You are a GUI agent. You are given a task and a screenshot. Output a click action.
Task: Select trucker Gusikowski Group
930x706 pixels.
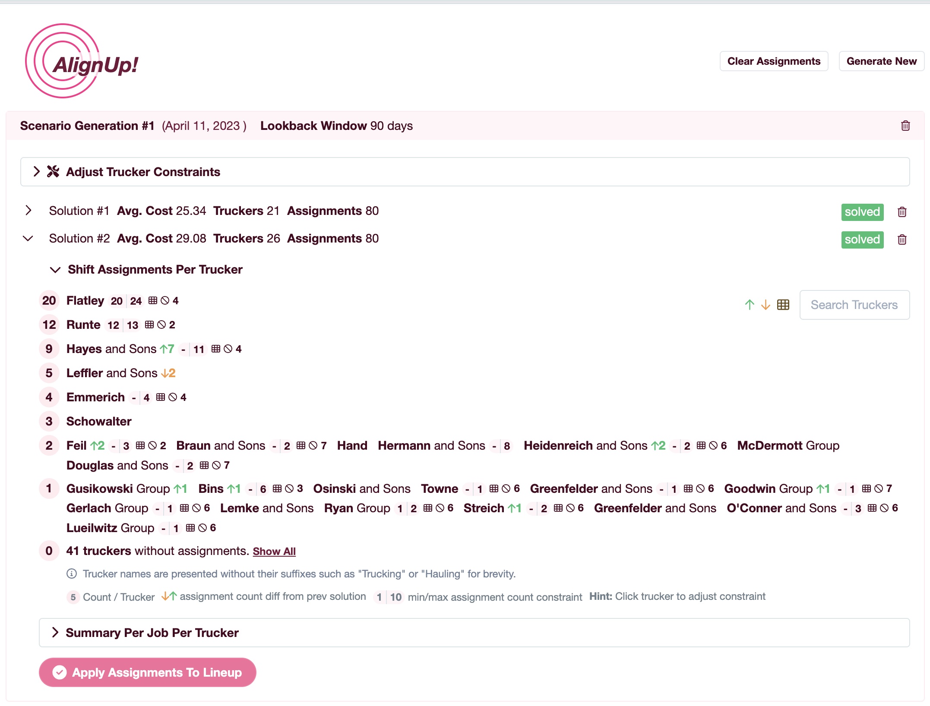(x=118, y=489)
